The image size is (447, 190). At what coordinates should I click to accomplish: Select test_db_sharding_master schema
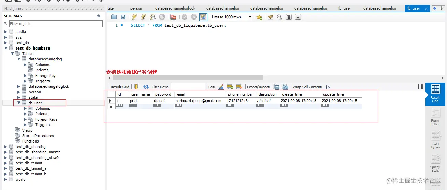pyautogui.click(x=38, y=152)
